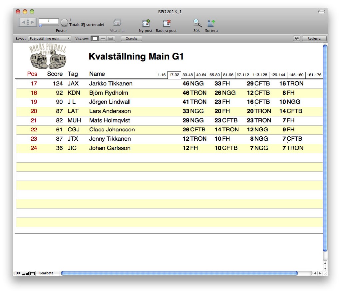Select the 145-160 tab
341x294 pixels.
pyautogui.click(x=296, y=75)
